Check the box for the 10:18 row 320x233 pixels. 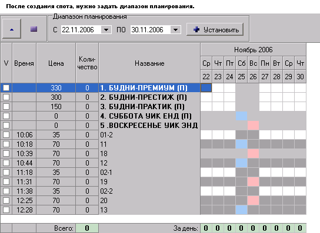[x=6, y=144]
